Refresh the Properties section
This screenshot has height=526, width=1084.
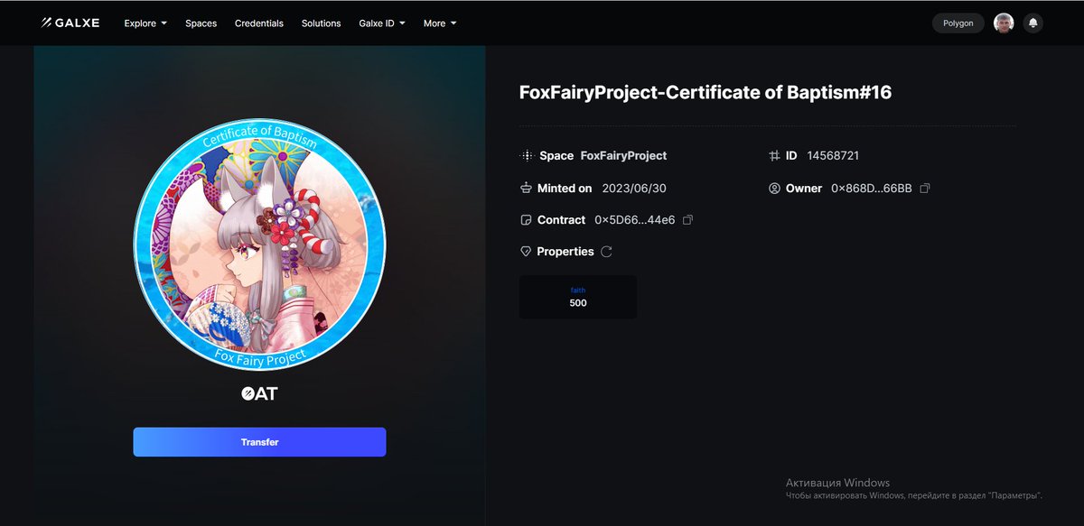[606, 252]
